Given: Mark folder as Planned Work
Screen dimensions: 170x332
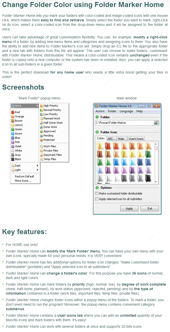Looking at the screenshot, I should (50, 118).
